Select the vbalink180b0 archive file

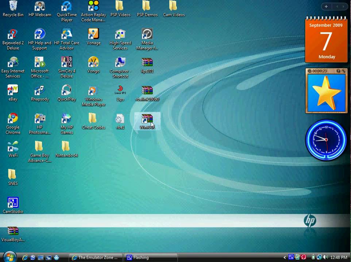(x=147, y=93)
